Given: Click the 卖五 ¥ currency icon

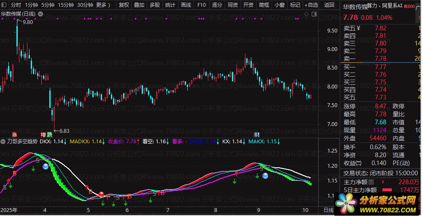Looking at the screenshot, I should pos(358,28).
